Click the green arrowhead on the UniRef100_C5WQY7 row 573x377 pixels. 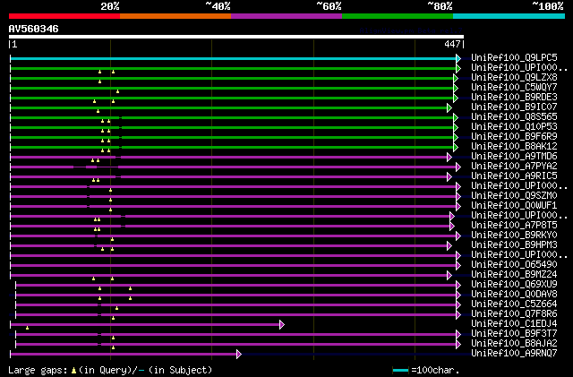pos(456,88)
